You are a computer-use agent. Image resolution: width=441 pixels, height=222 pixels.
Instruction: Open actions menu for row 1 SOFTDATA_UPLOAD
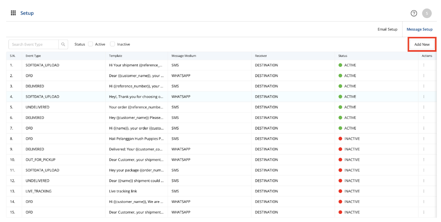[424, 65]
